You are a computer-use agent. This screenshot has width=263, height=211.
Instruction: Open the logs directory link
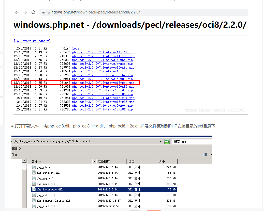(76, 48)
